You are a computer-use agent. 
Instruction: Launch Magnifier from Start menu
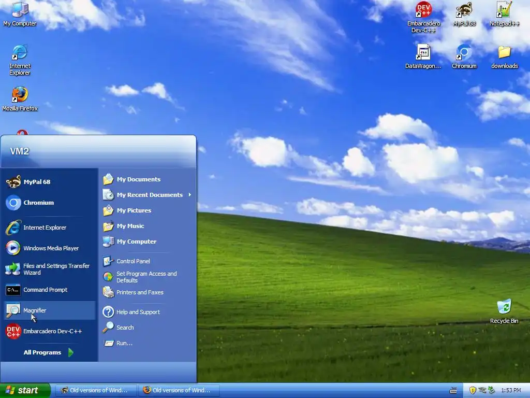tap(49, 310)
